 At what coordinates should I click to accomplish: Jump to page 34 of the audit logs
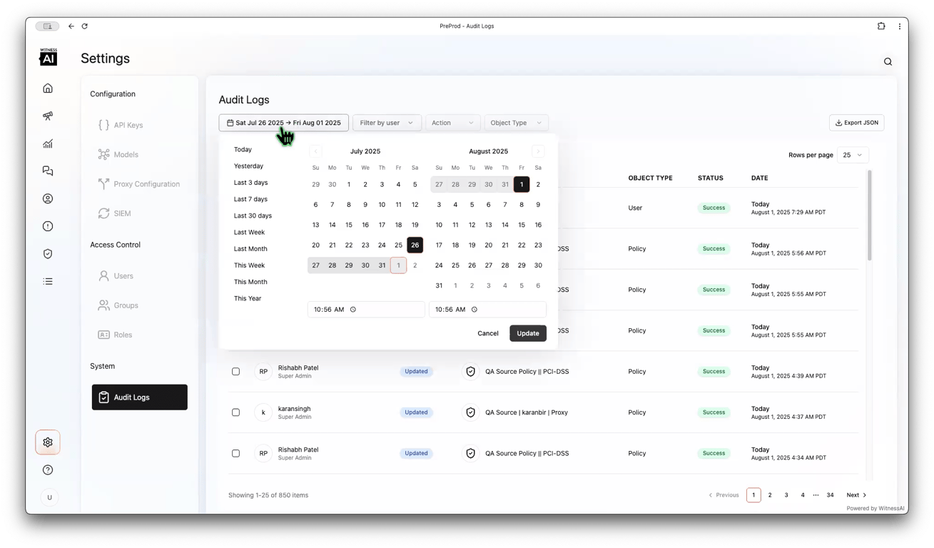[x=831, y=495]
